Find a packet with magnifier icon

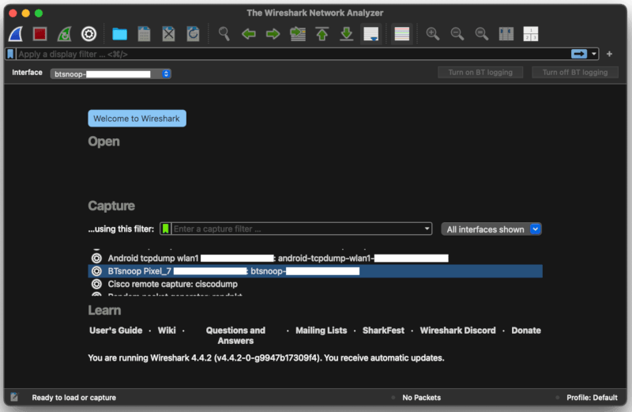pyautogui.click(x=224, y=34)
